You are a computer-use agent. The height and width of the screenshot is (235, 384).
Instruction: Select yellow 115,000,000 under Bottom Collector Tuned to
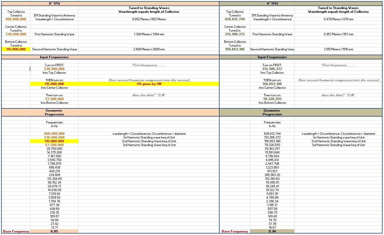pos(16,49)
